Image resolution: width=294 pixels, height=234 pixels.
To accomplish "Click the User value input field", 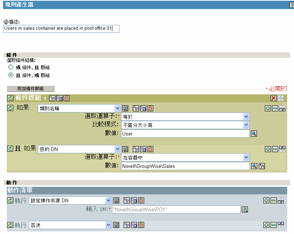I will point(185,134).
